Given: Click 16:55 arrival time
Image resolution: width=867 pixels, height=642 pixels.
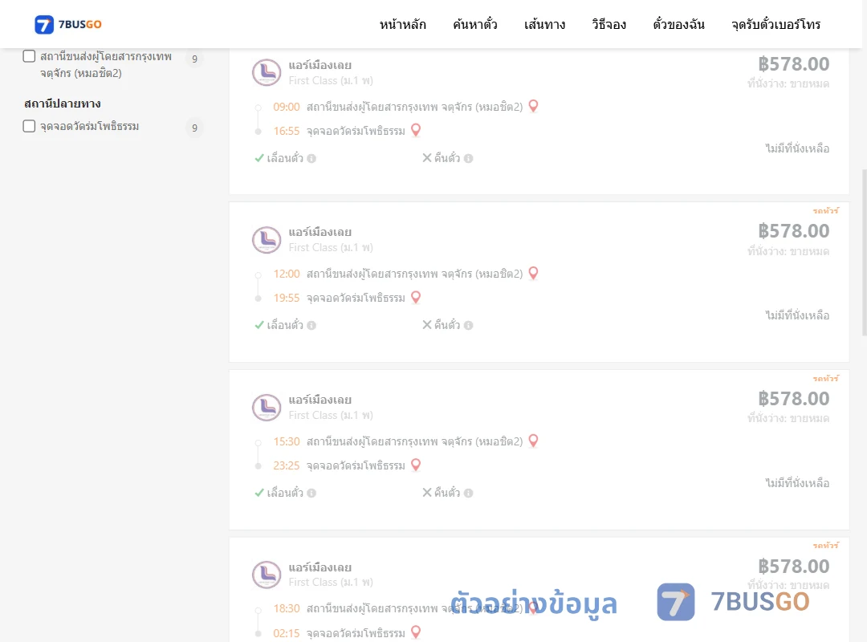Looking at the screenshot, I should (x=287, y=131).
